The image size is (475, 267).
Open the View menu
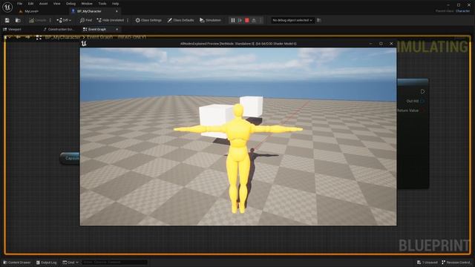coord(56,4)
